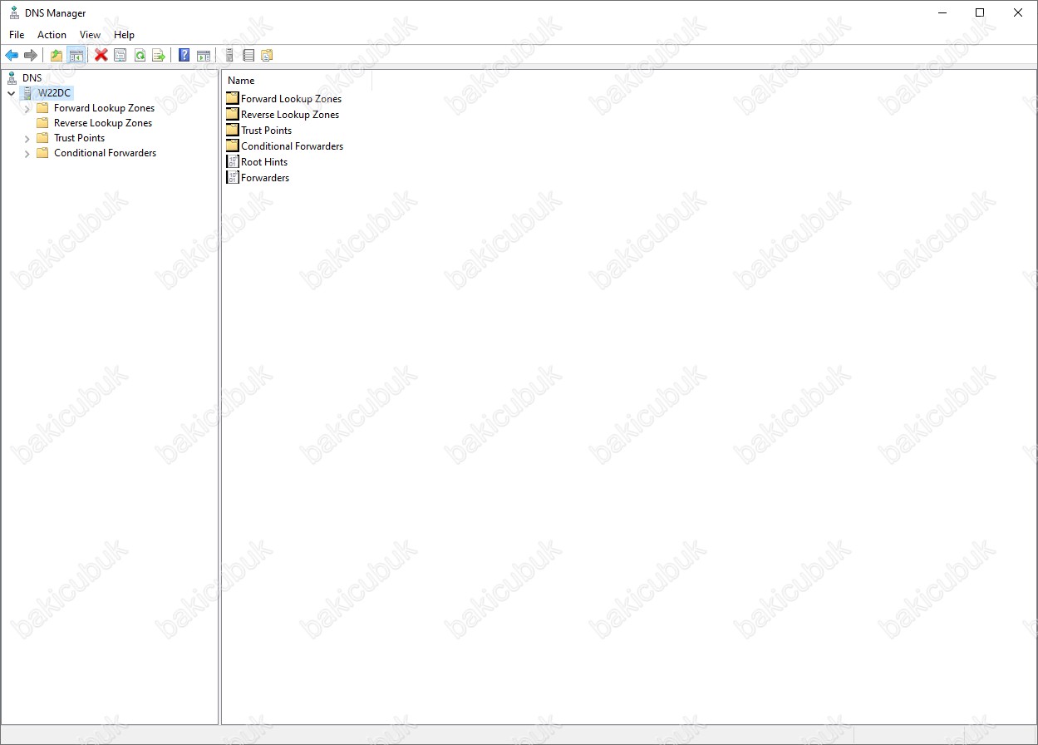The height and width of the screenshot is (745, 1038).
Task: Toggle Show/Hide Console Tree button
Action: [x=76, y=56]
